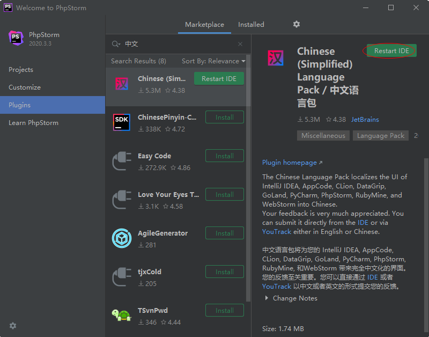The image size is (429, 337).
Task: Install tjxCold plugin
Action: click(225, 272)
